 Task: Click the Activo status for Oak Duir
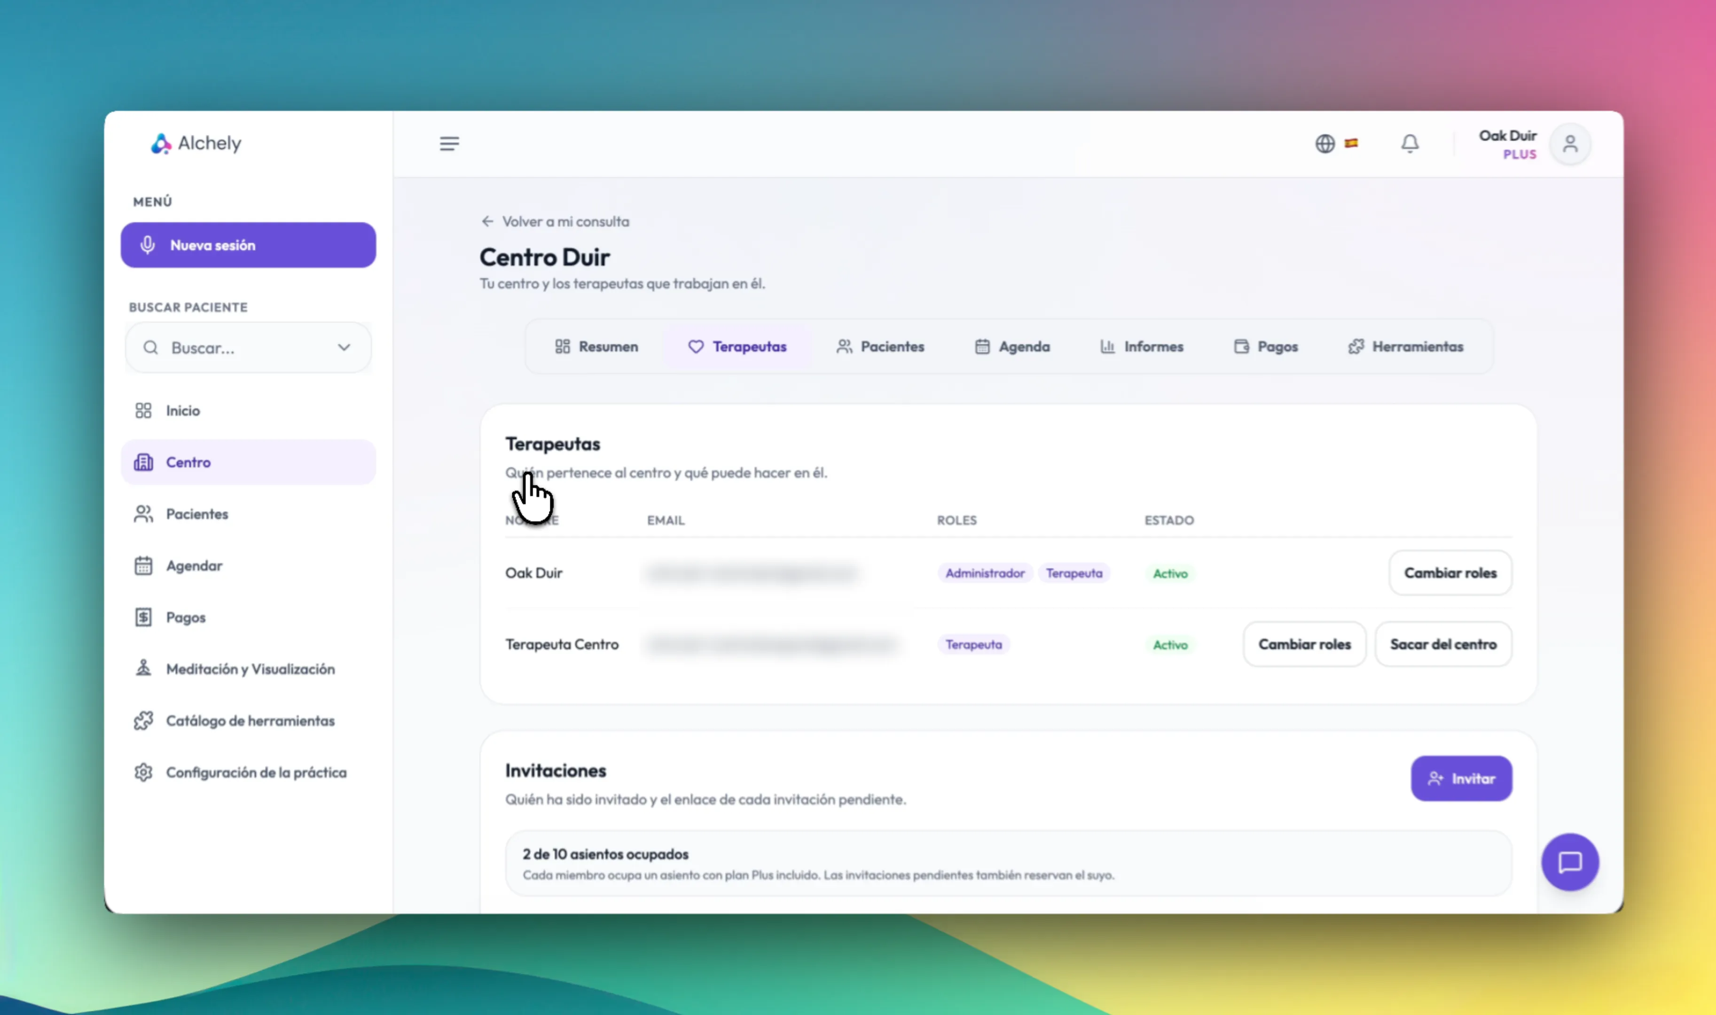pyautogui.click(x=1170, y=574)
